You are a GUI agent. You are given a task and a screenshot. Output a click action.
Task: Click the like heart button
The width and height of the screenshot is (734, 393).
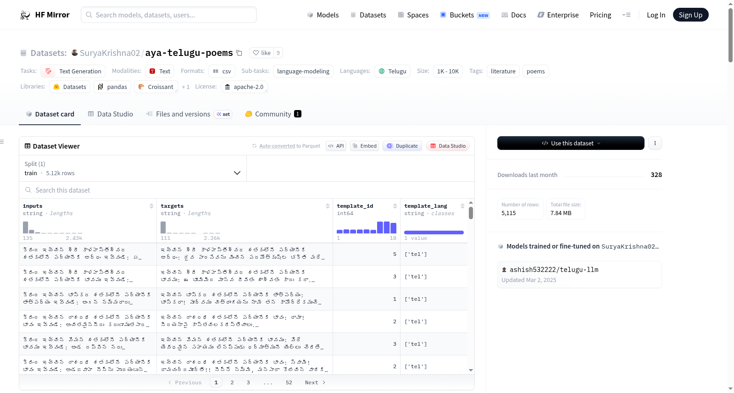[x=262, y=53]
